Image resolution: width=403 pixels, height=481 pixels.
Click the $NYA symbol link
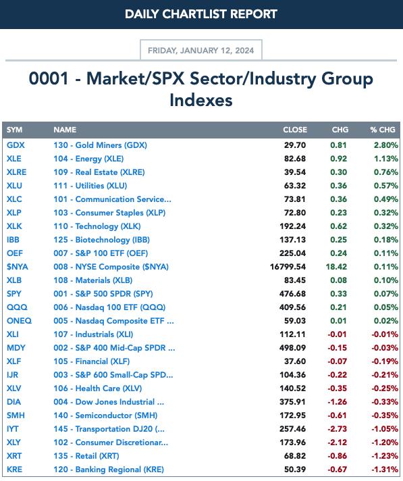click(x=18, y=267)
